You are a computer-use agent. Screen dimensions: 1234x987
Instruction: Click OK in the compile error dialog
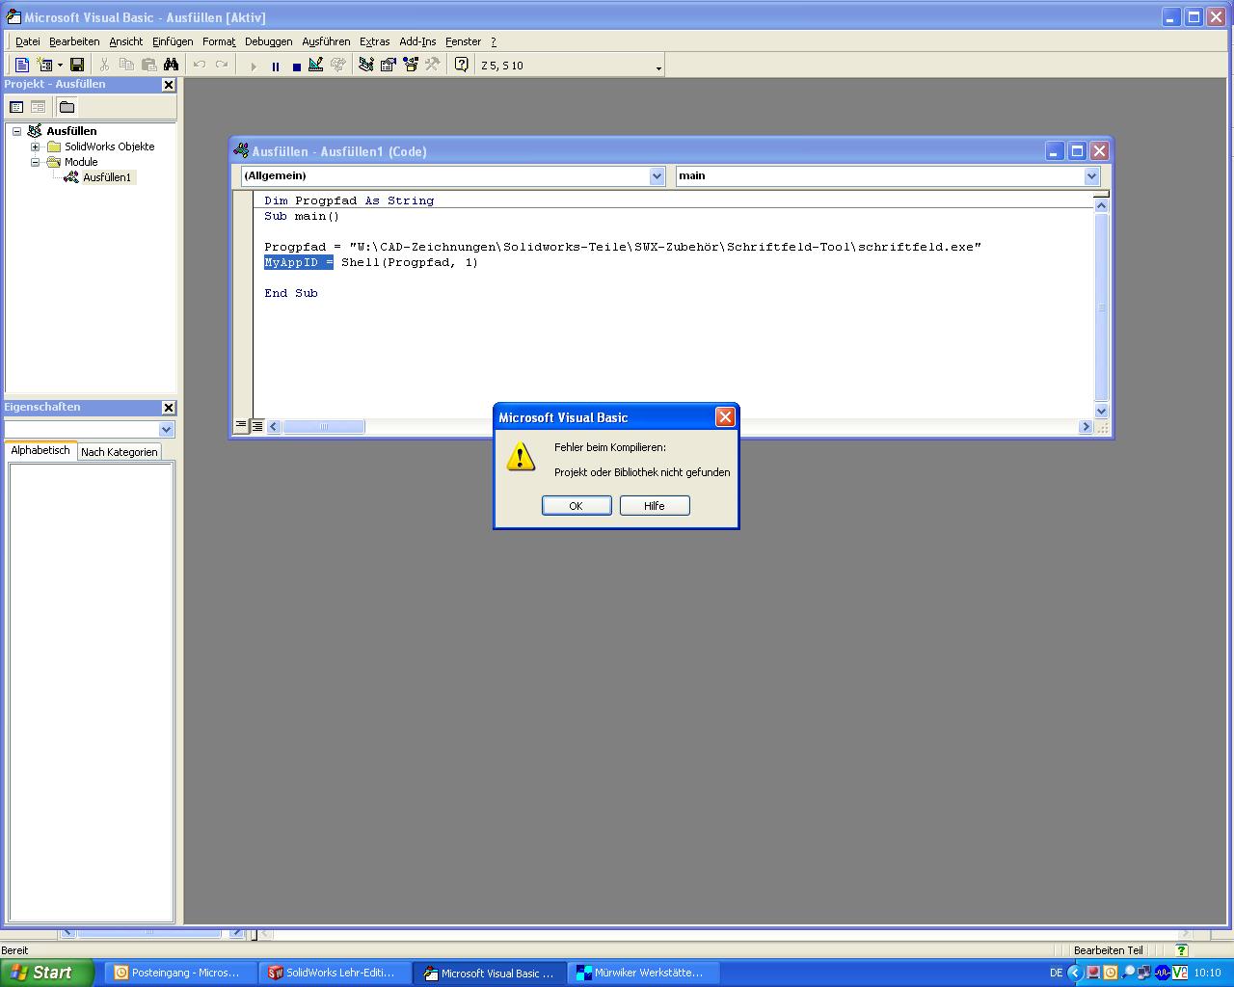[x=577, y=506]
